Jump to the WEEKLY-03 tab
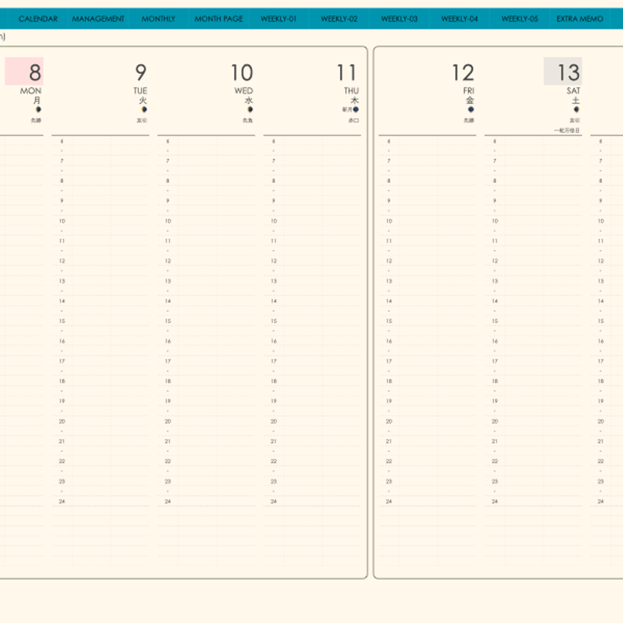The width and height of the screenshot is (623, 623). [400, 19]
